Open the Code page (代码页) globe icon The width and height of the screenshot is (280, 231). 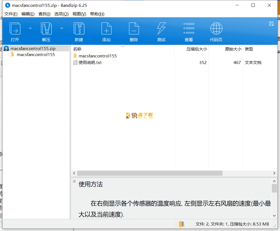[216, 29]
